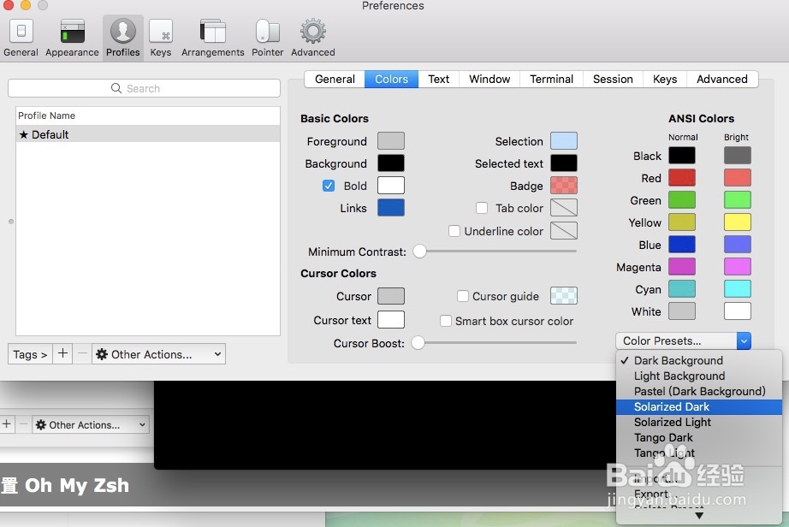Choose Solarized Light preset
The height and width of the screenshot is (527, 789).
pos(699,423)
